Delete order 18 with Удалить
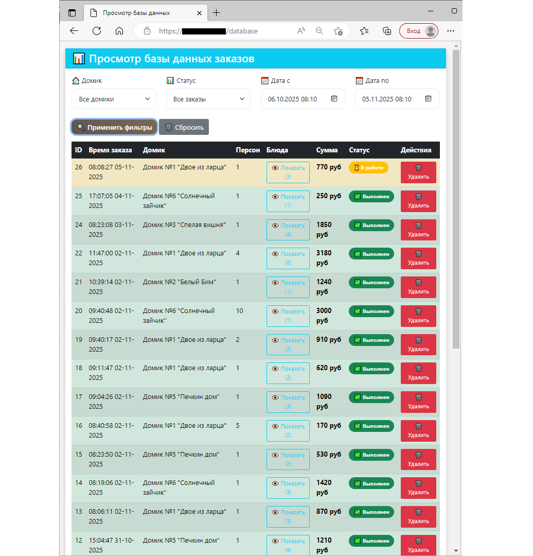This screenshot has width=533, height=556. (419, 373)
